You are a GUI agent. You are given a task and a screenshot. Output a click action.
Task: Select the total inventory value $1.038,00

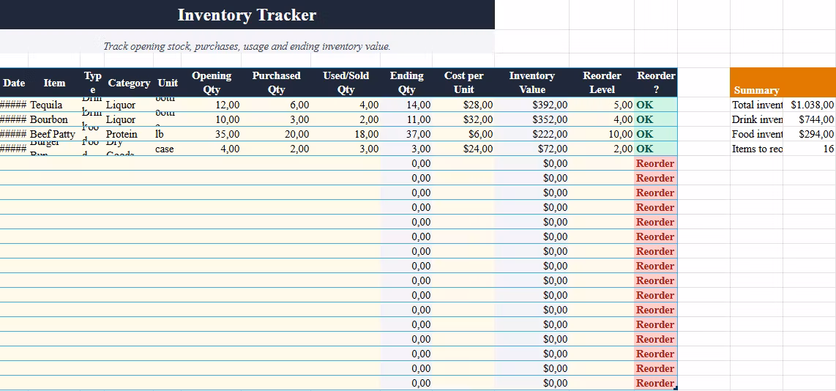810,105
